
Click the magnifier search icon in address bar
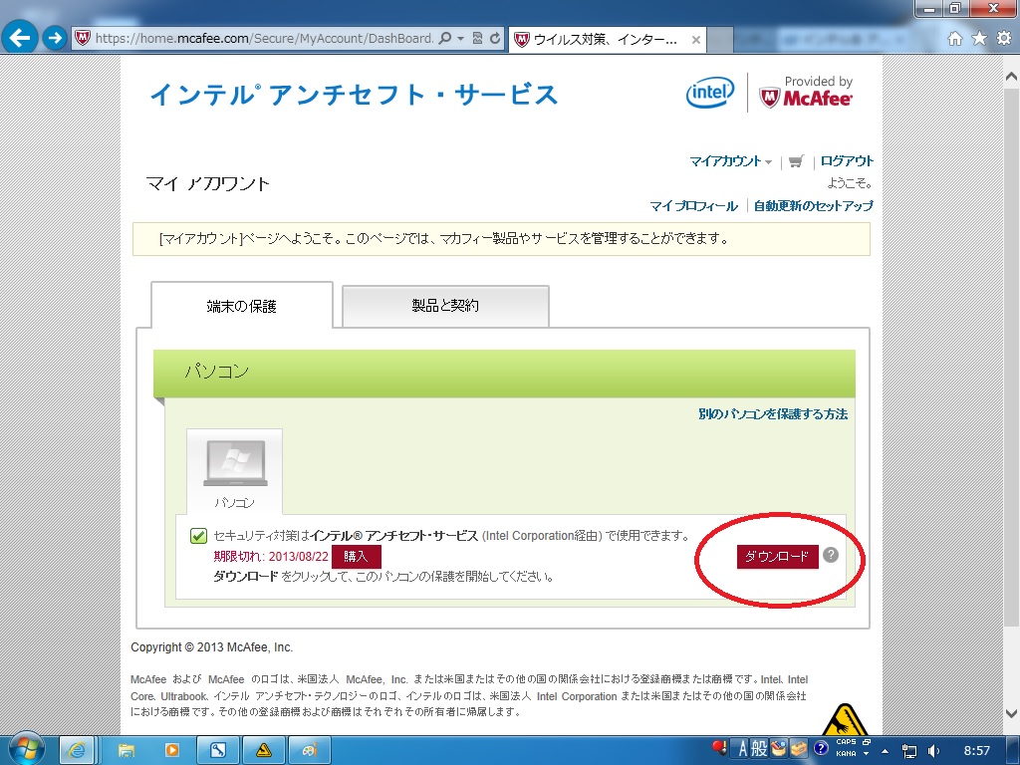pyautogui.click(x=445, y=39)
